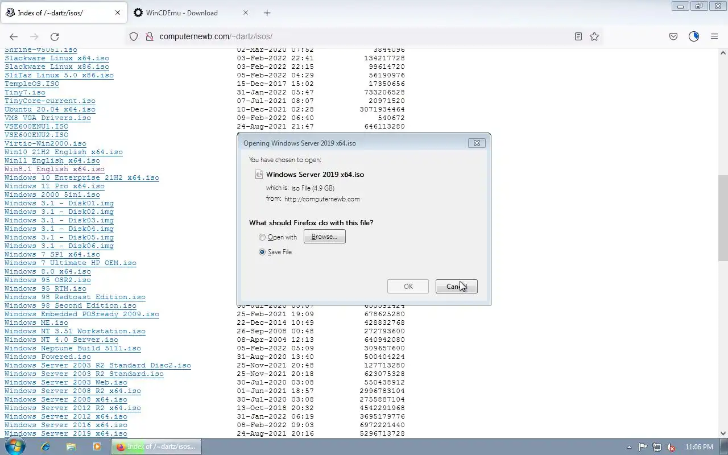
Task: Open the Windows Start orb
Action: click(x=15, y=446)
